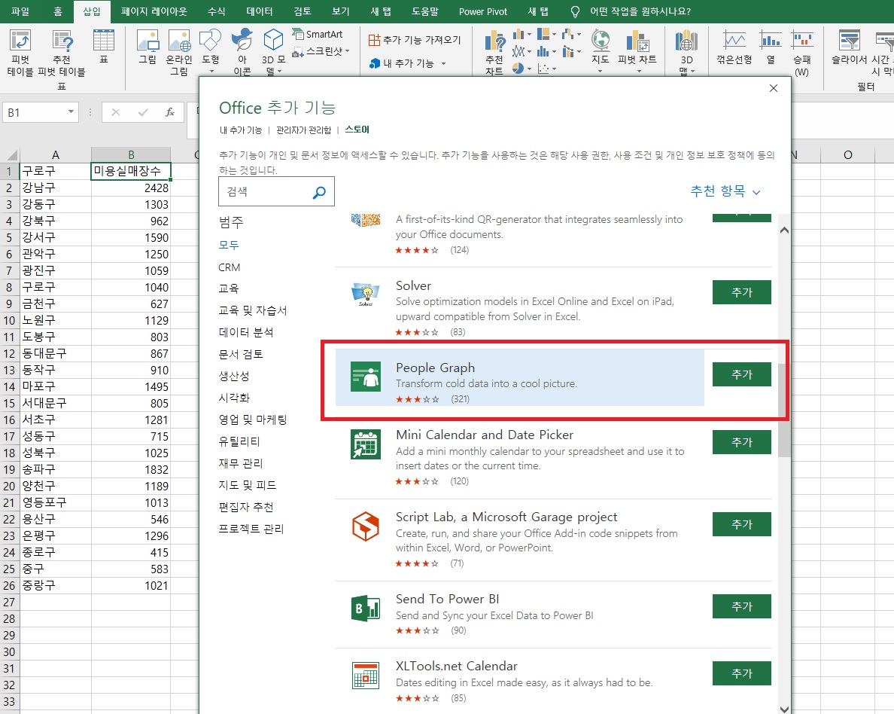Image resolution: width=894 pixels, height=714 pixels.
Task: Insert a Table from the ribbon
Action: coord(103,46)
